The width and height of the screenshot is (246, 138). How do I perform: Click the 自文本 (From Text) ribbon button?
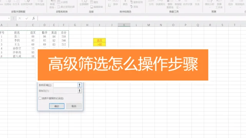(x=16, y=3)
